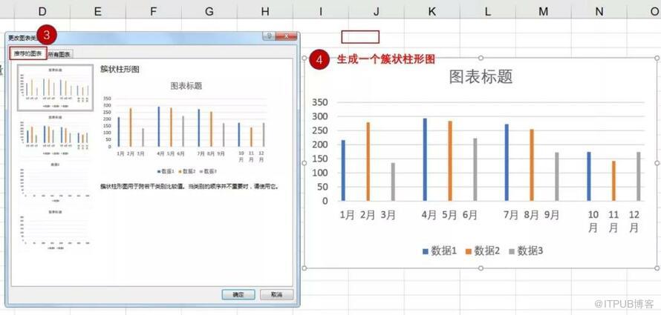Screen dimensions: 661x315
Task: Select column D header
Action: point(42,12)
